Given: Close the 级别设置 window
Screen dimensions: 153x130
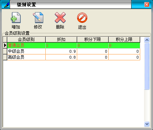Looking at the screenshot, I should (x=147, y=5).
